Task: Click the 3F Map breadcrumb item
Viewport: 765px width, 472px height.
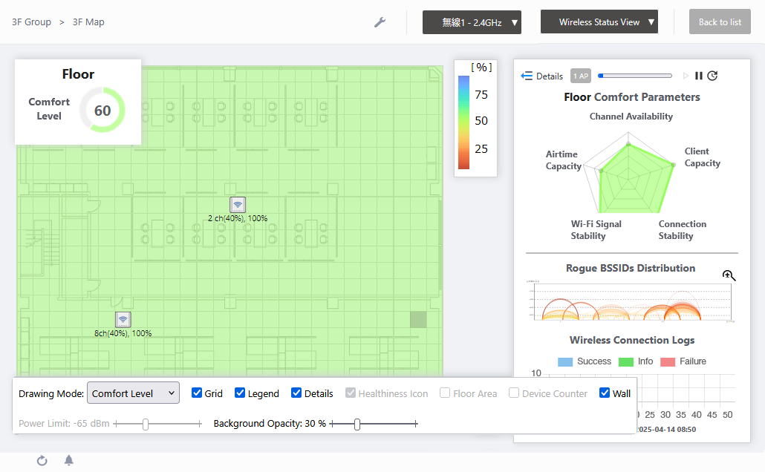Action: pos(88,22)
